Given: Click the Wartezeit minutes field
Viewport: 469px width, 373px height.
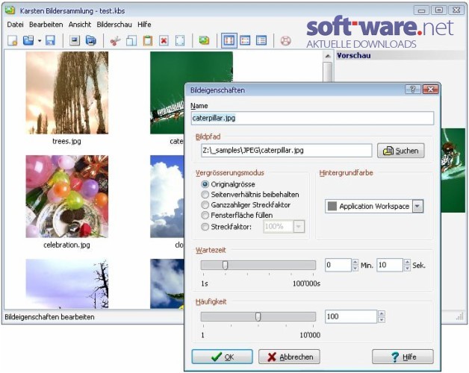Looking at the screenshot, I should point(338,265).
